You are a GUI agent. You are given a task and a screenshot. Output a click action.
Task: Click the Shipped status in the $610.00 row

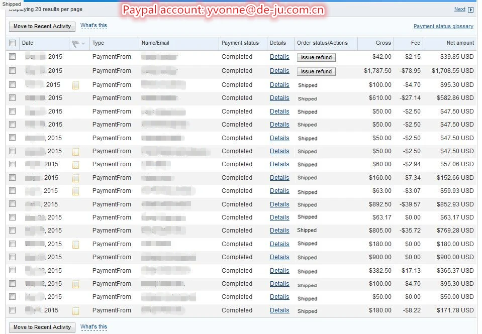click(307, 98)
